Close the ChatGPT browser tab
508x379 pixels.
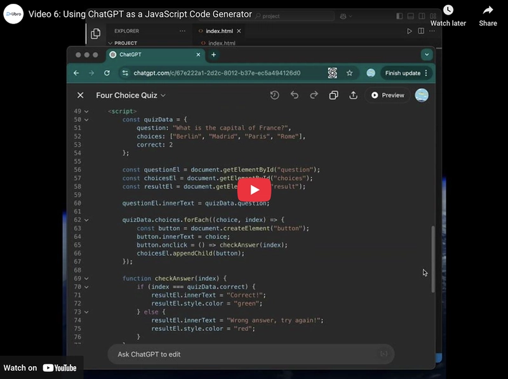point(198,55)
